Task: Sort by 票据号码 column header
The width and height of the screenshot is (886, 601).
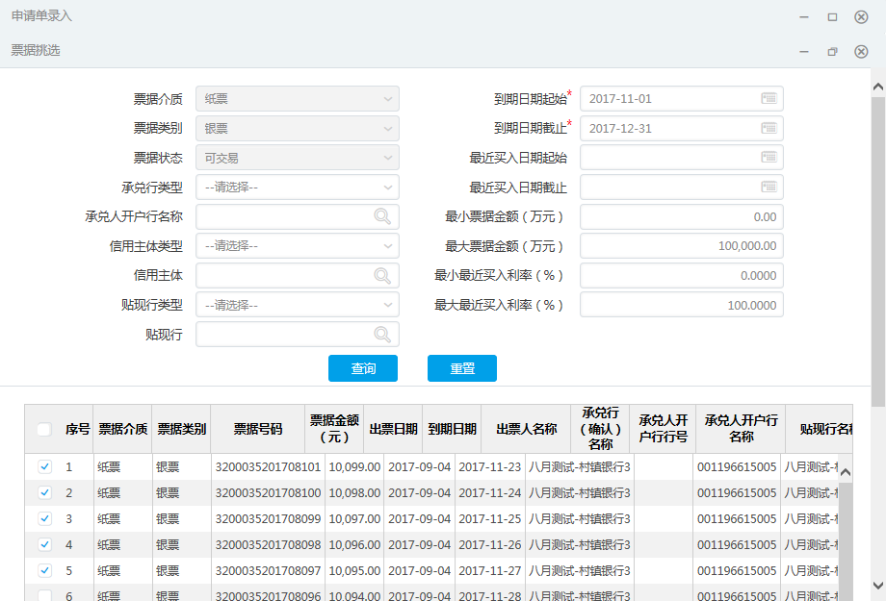Action: click(x=258, y=429)
